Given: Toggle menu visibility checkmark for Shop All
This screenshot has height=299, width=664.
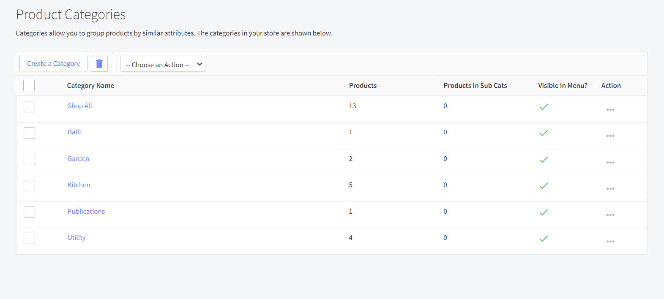Looking at the screenshot, I should 544,107.
